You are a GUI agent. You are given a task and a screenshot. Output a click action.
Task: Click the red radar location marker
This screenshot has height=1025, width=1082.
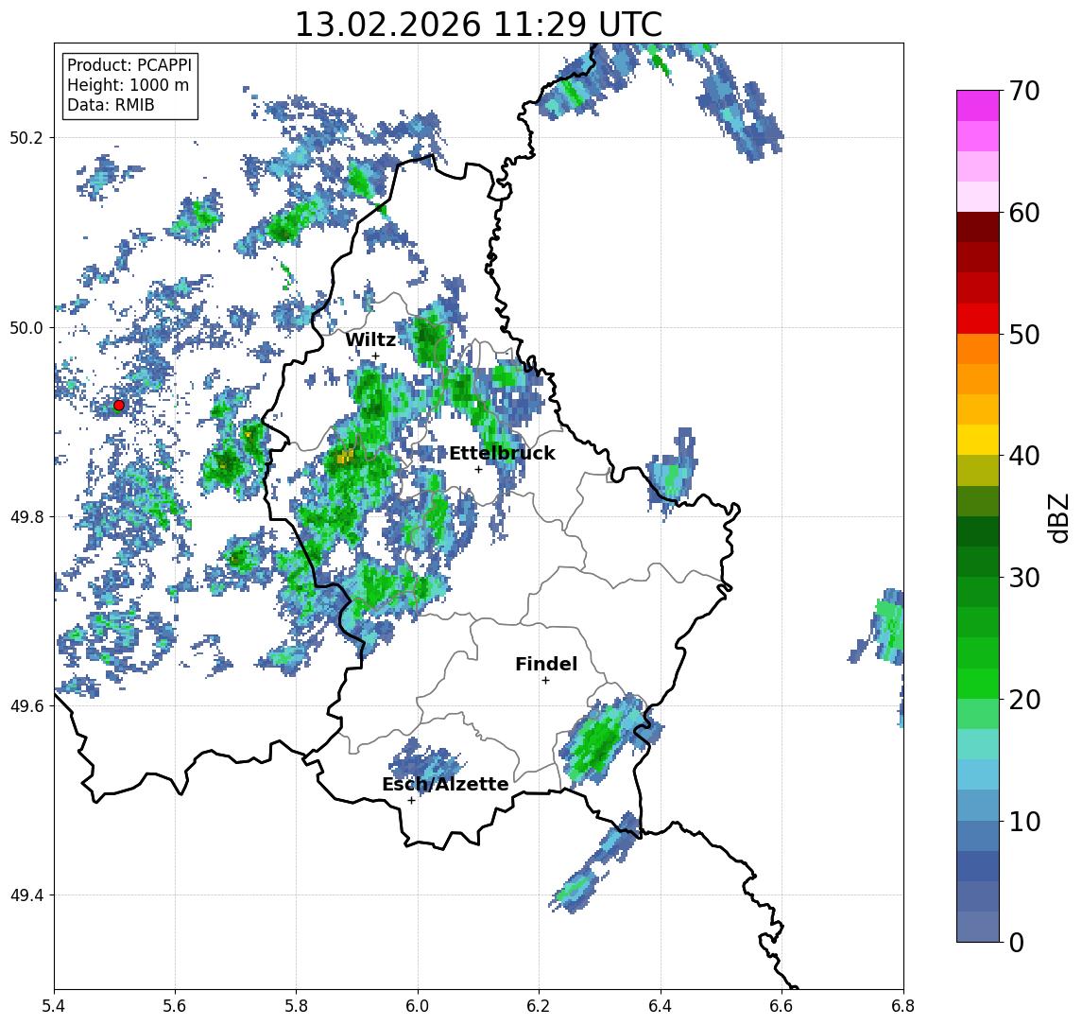coord(119,406)
